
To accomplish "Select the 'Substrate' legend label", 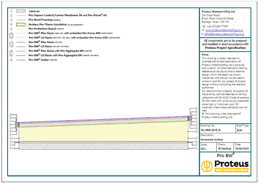I will 34,11.
